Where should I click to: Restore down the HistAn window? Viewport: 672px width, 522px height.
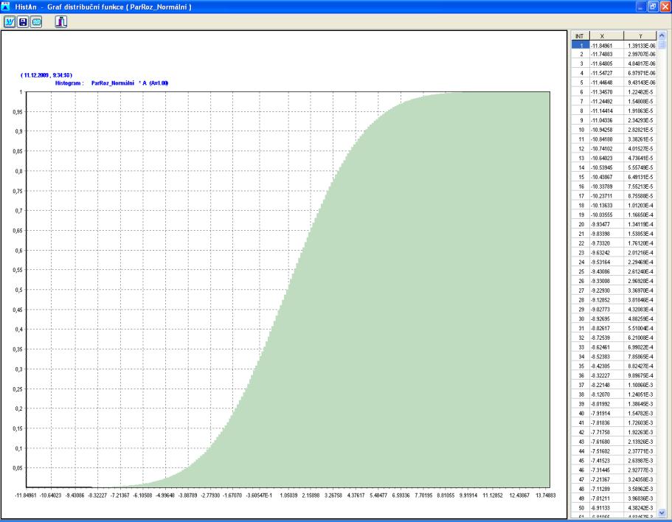tap(653, 7)
